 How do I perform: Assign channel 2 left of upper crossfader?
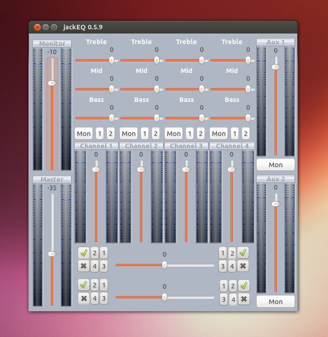click(95, 253)
